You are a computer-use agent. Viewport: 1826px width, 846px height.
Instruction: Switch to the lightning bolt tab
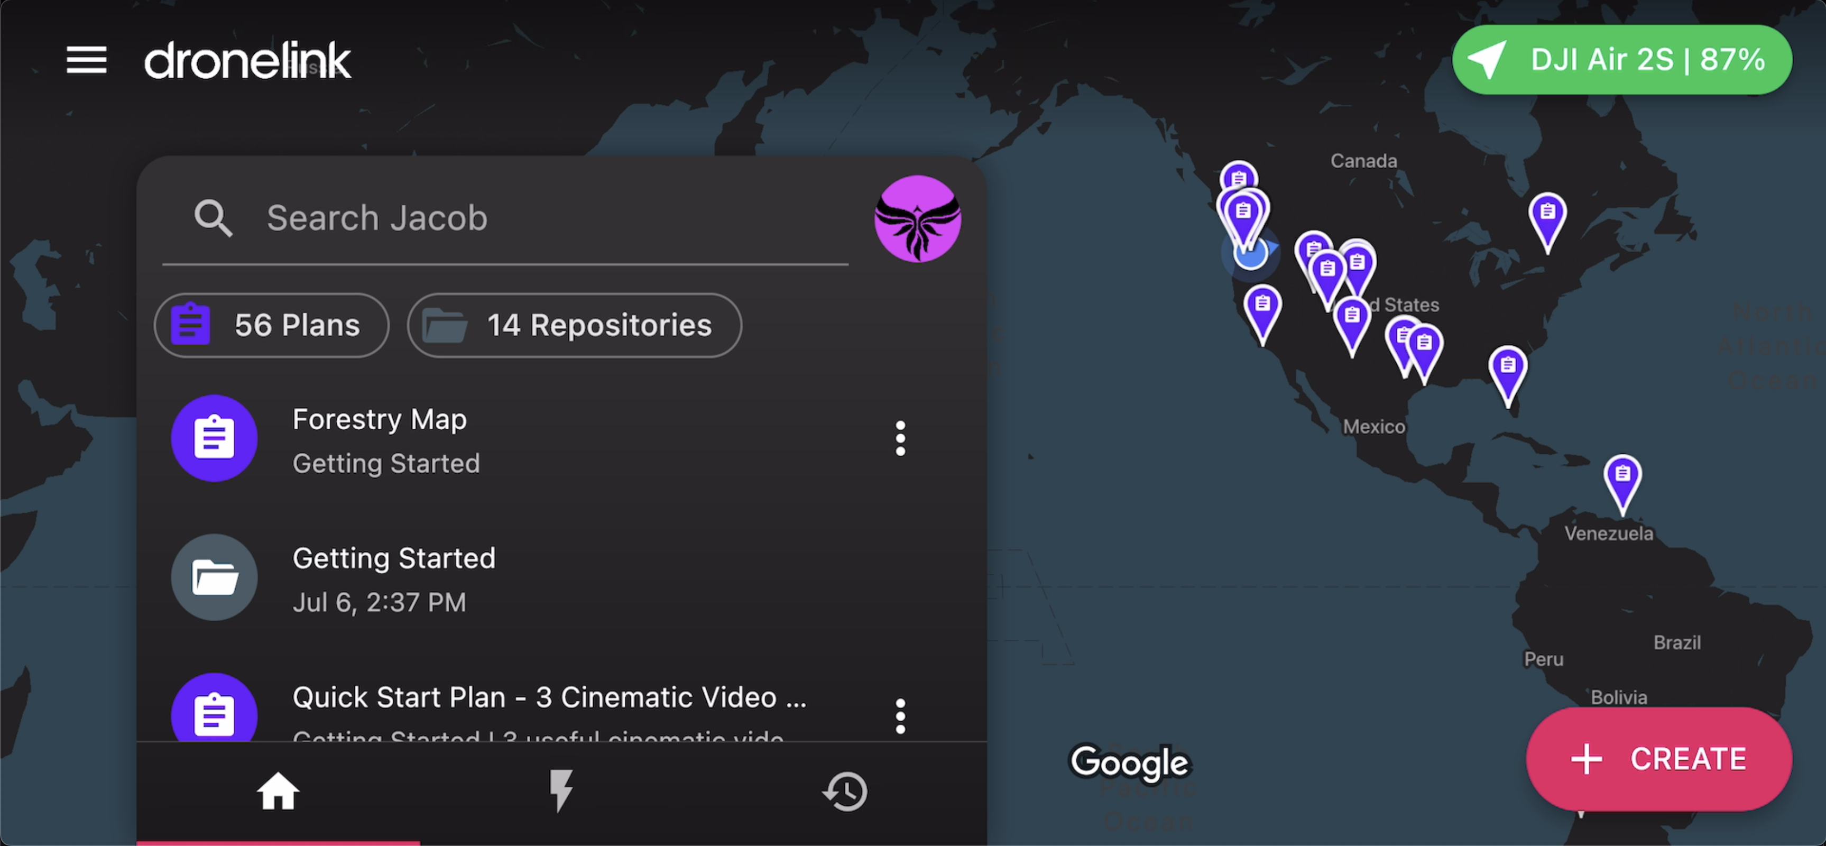coord(561,790)
